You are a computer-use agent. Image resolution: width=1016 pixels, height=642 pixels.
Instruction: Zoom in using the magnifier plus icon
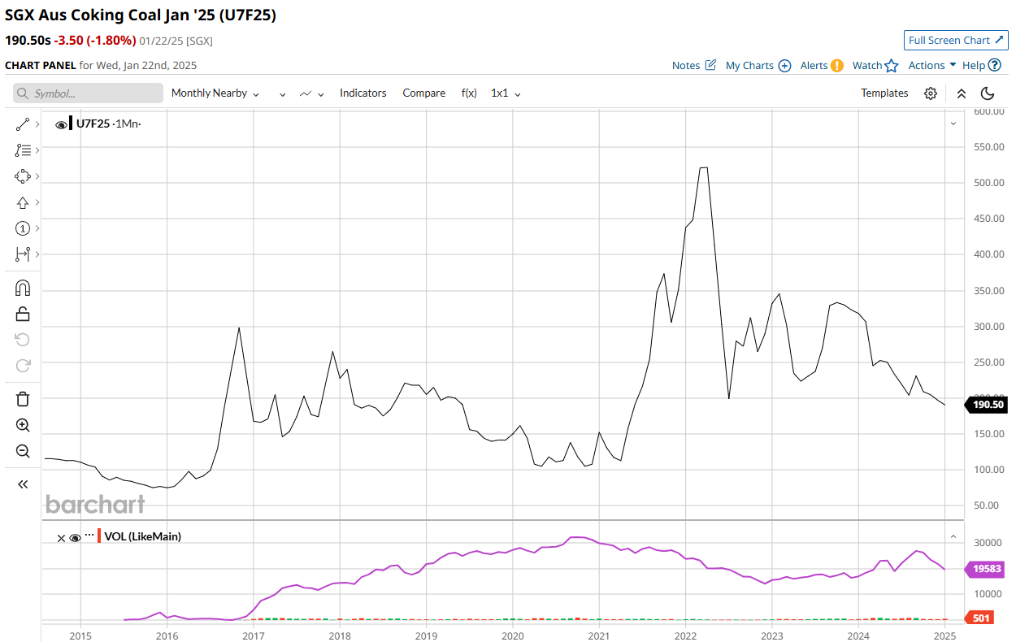(x=23, y=425)
